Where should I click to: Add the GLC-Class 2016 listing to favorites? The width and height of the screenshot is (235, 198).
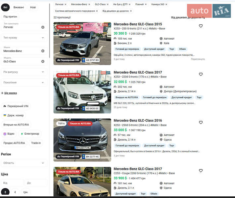[201, 122]
